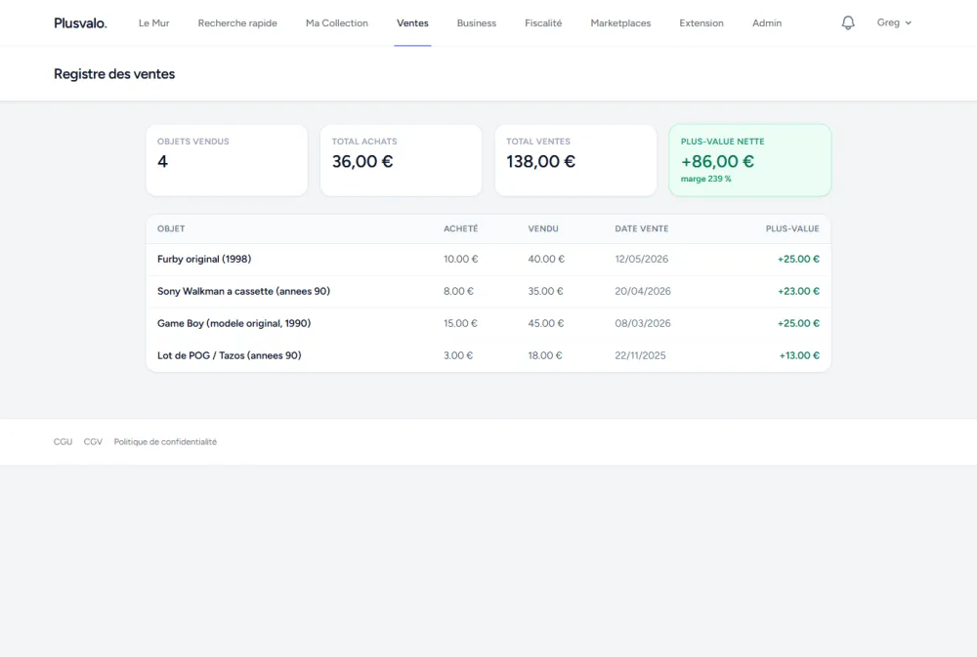Image resolution: width=977 pixels, height=657 pixels.
Task: Expand the Greg account dropdown
Action: click(x=894, y=22)
